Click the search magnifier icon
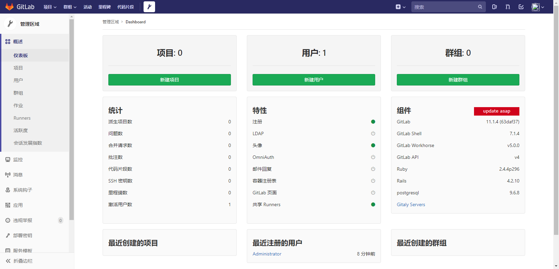Screen dimensions: 559x269 pos(480,7)
